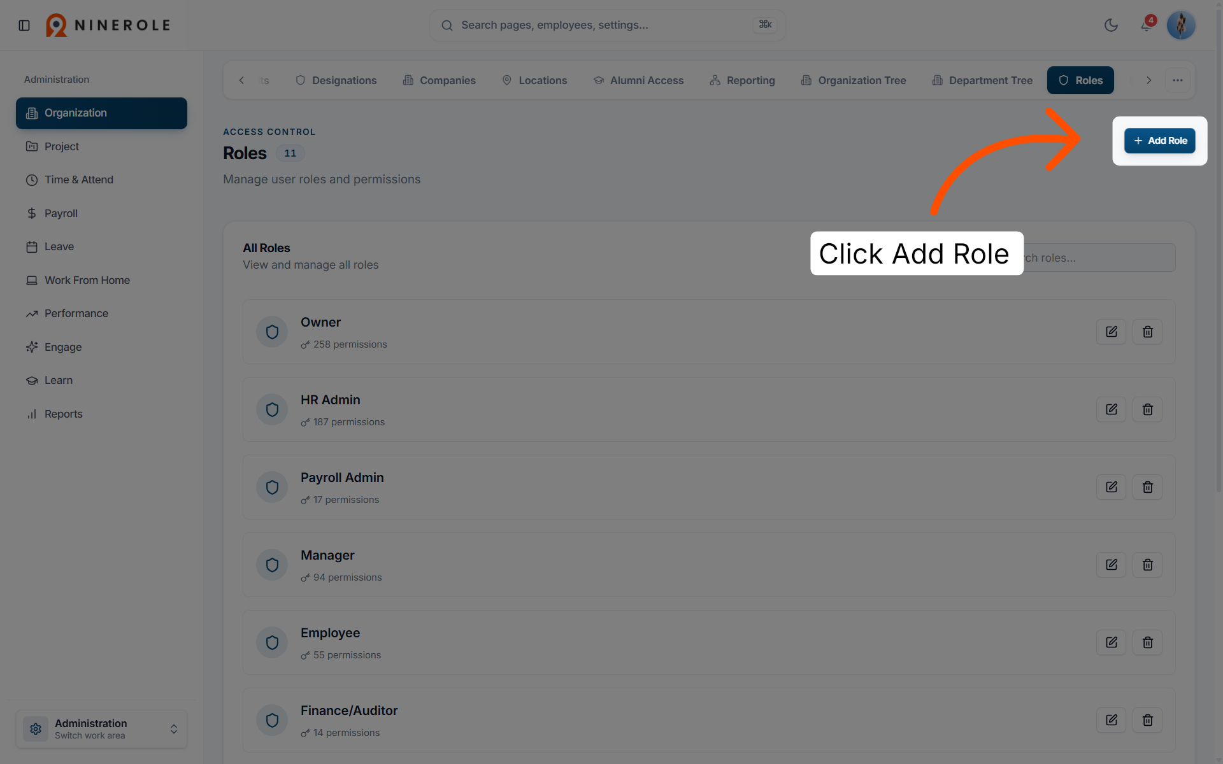Open Reports in the sidebar
Viewport: 1223px width, 764px height.
[101, 414]
